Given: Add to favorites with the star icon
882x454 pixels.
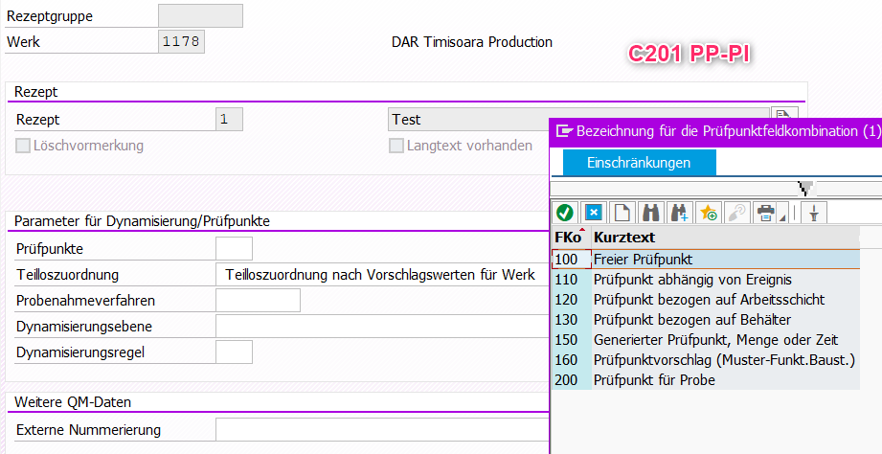Looking at the screenshot, I should click(x=708, y=212).
